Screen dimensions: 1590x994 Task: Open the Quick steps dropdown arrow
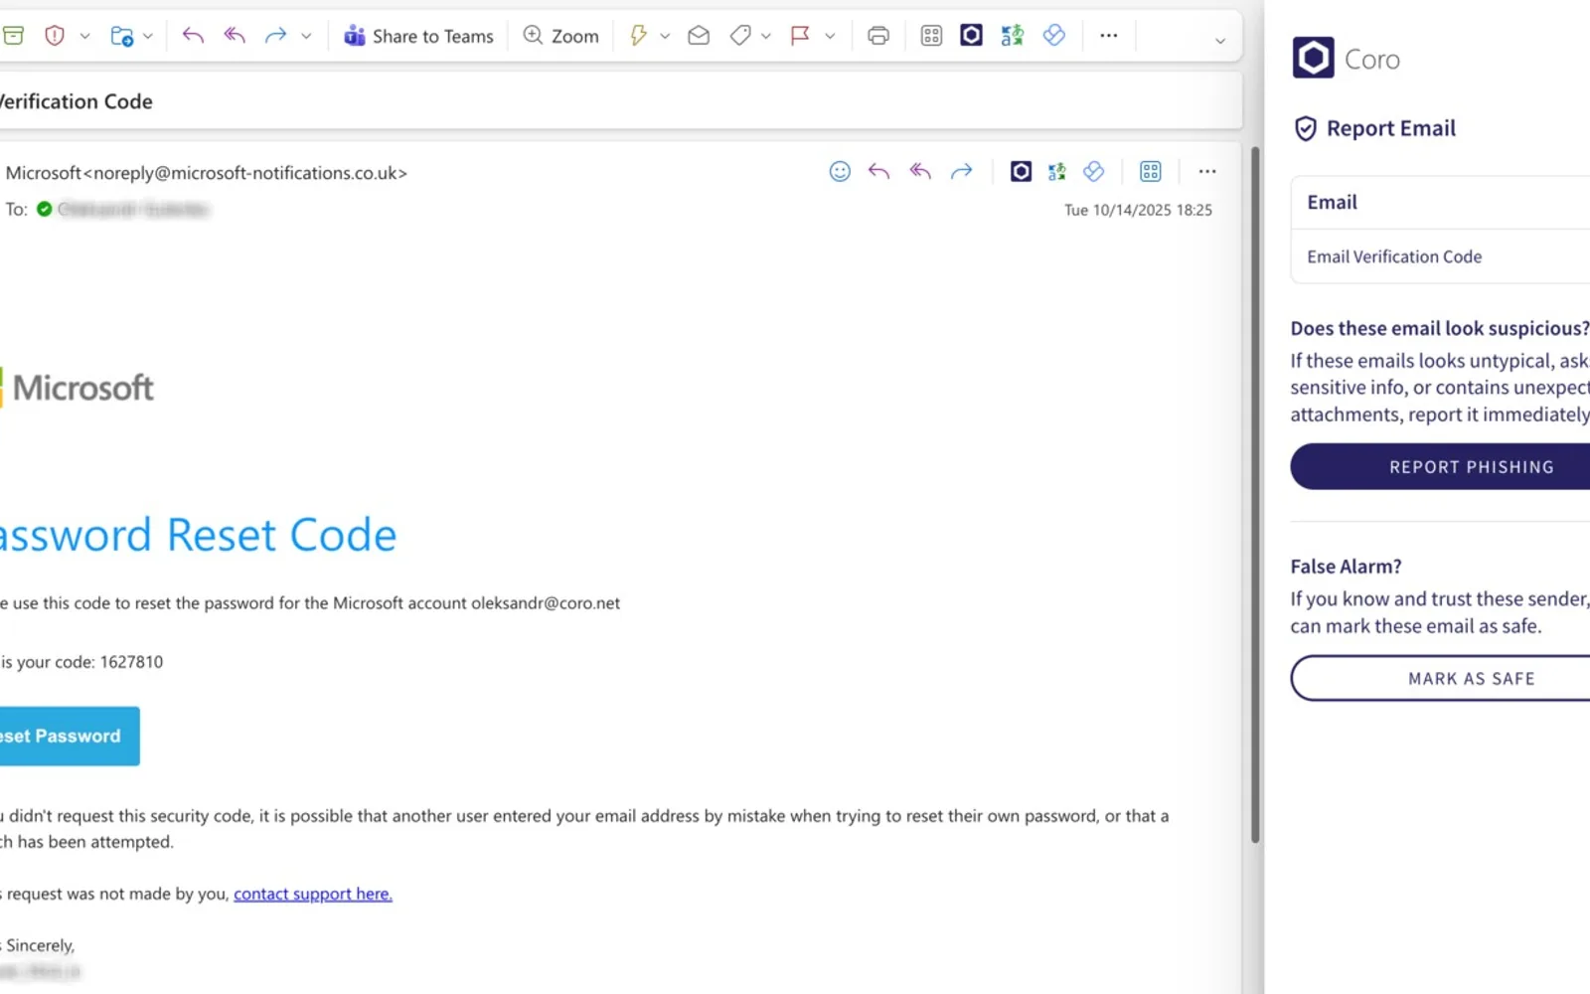[665, 37]
